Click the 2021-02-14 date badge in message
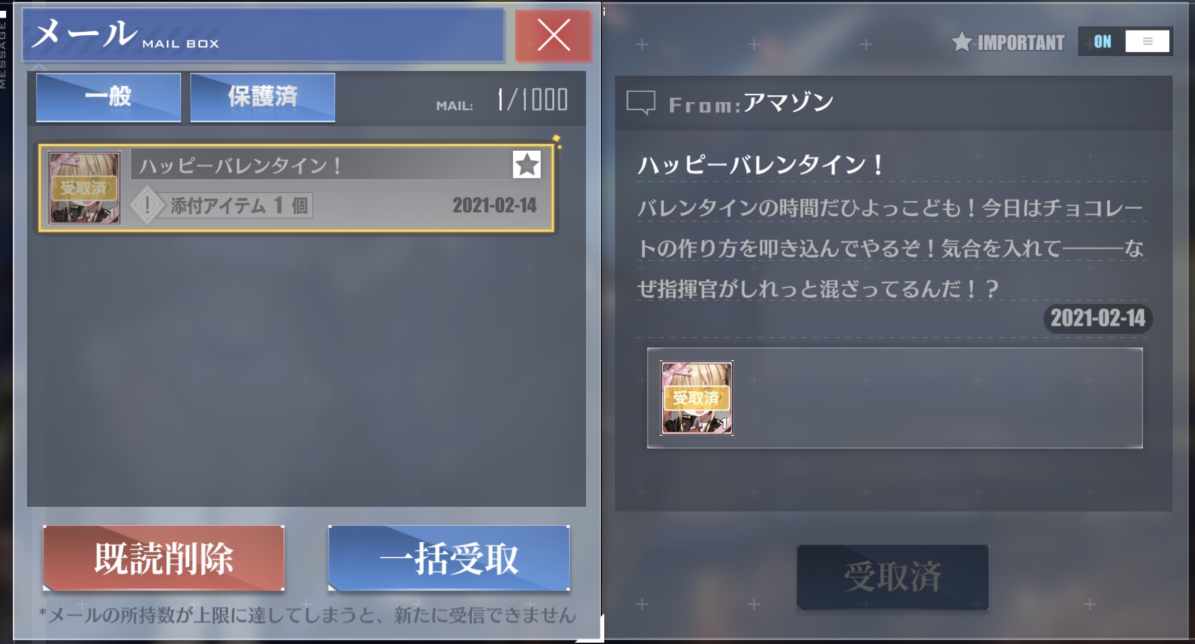1195x644 pixels. point(1098,318)
